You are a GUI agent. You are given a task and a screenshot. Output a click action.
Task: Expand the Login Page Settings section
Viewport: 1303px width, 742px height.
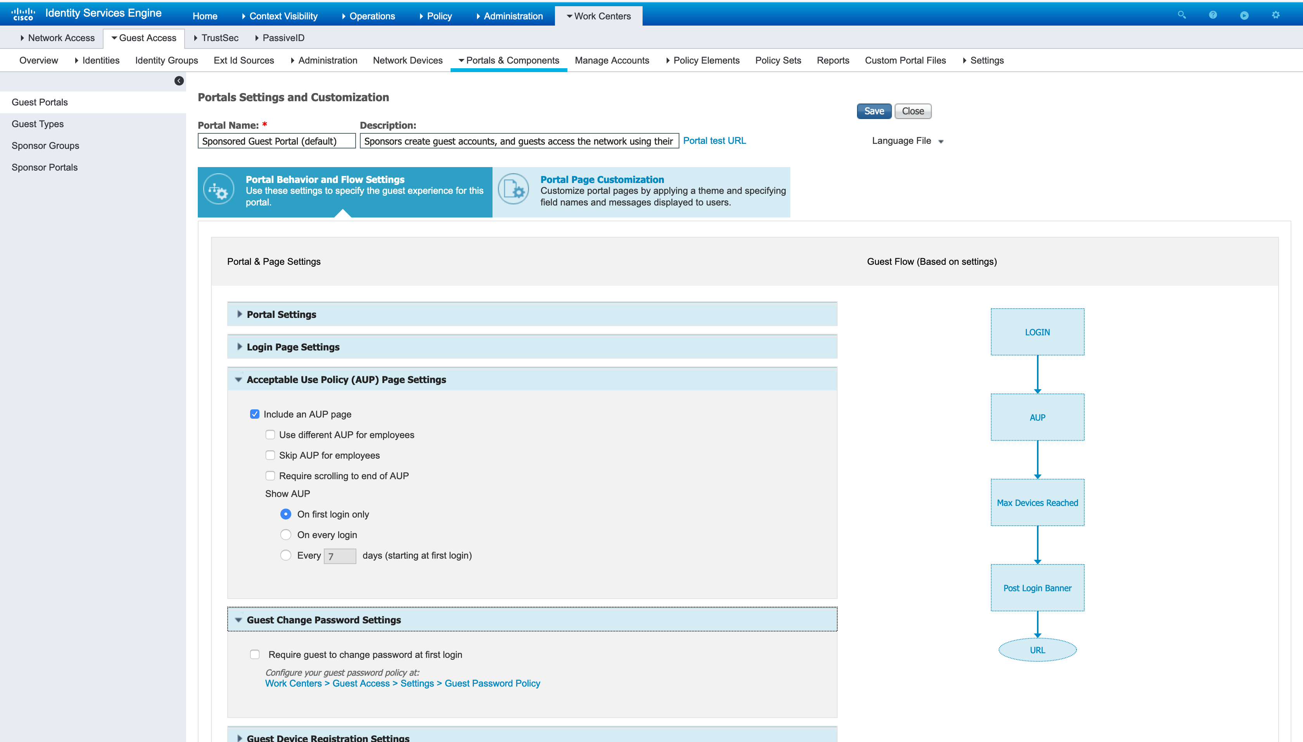coord(532,347)
